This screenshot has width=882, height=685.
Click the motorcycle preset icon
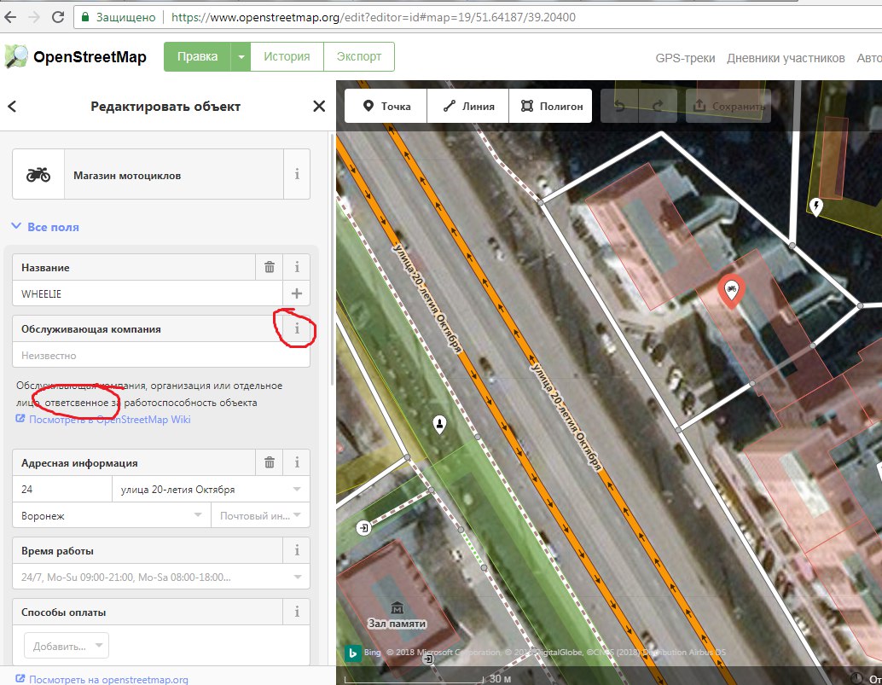pyautogui.click(x=38, y=174)
